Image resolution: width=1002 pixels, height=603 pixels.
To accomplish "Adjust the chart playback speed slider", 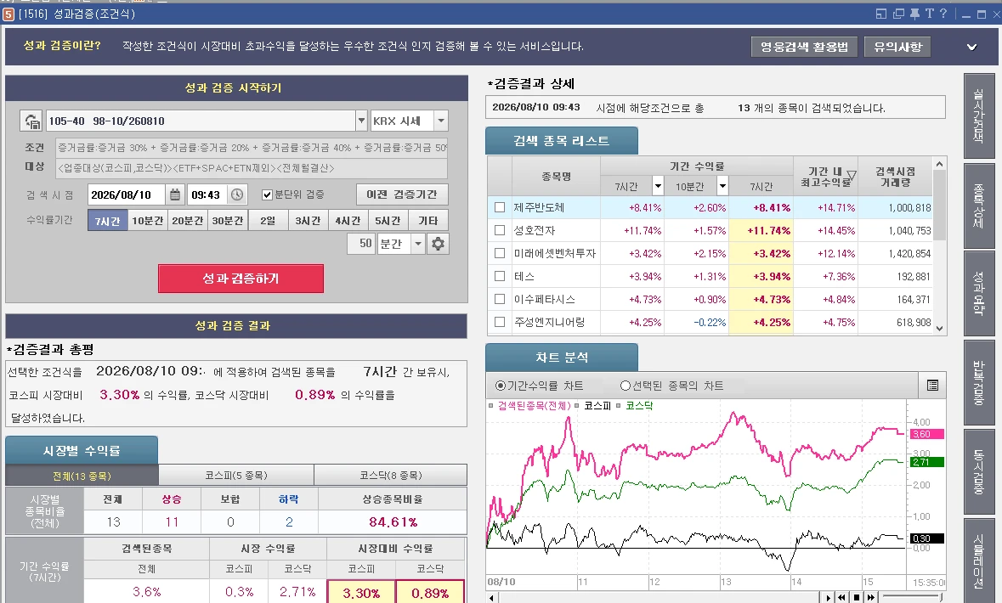I will click(911, 596).
